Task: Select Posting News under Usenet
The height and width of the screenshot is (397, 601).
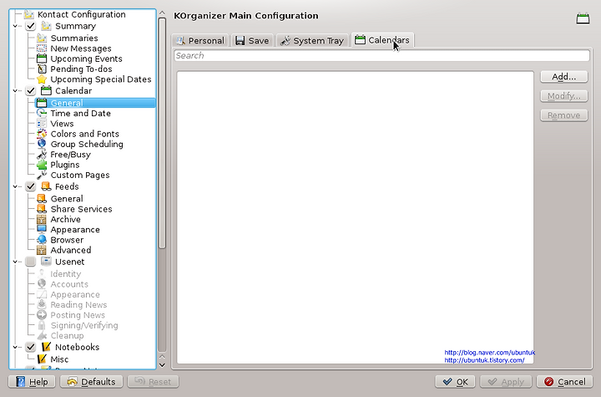Action: (78, 315)
